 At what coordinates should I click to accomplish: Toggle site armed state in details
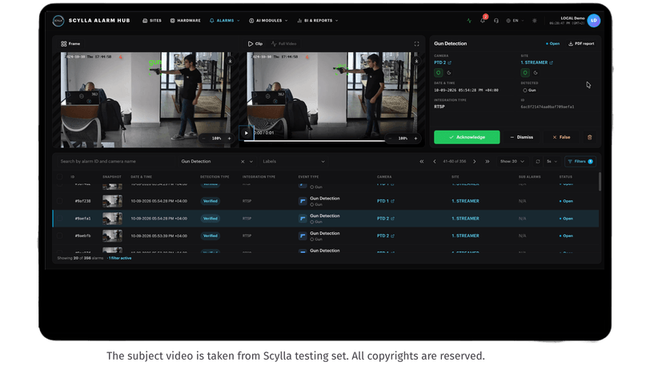point(525,73)
